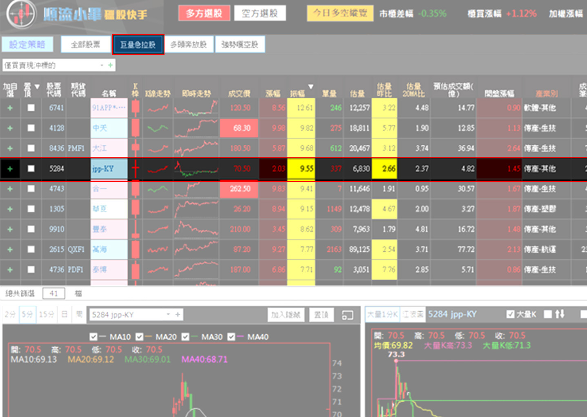Click the up-down arrows icon next to 大量K
The height and width of the screenshot is (417, 587).
point(560,314)
